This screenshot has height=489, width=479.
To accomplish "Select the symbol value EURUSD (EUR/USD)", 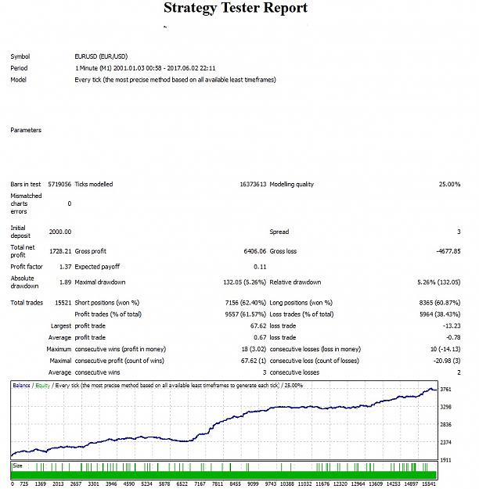I will (101, 56).
